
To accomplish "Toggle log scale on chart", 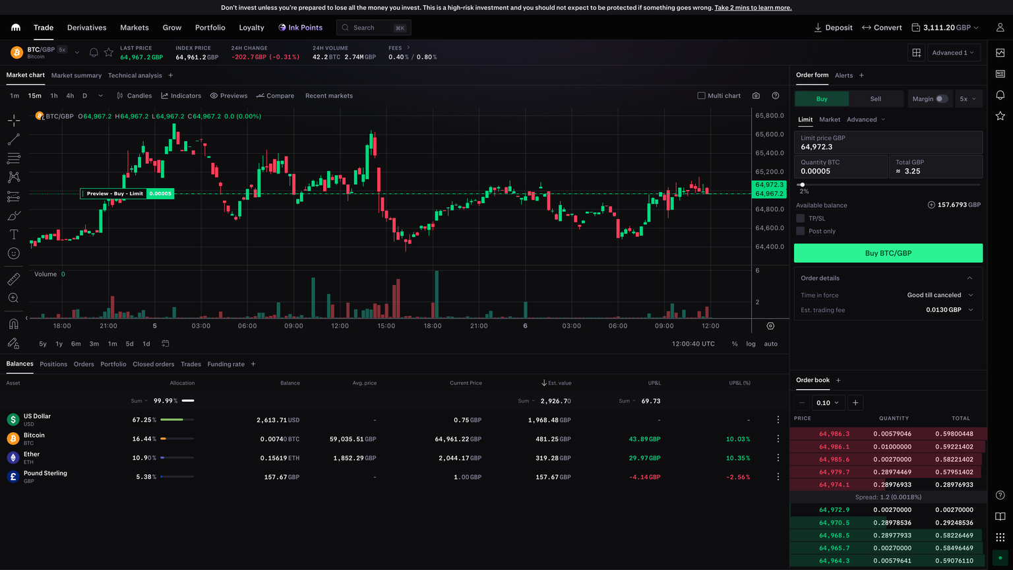I will 751,344.
